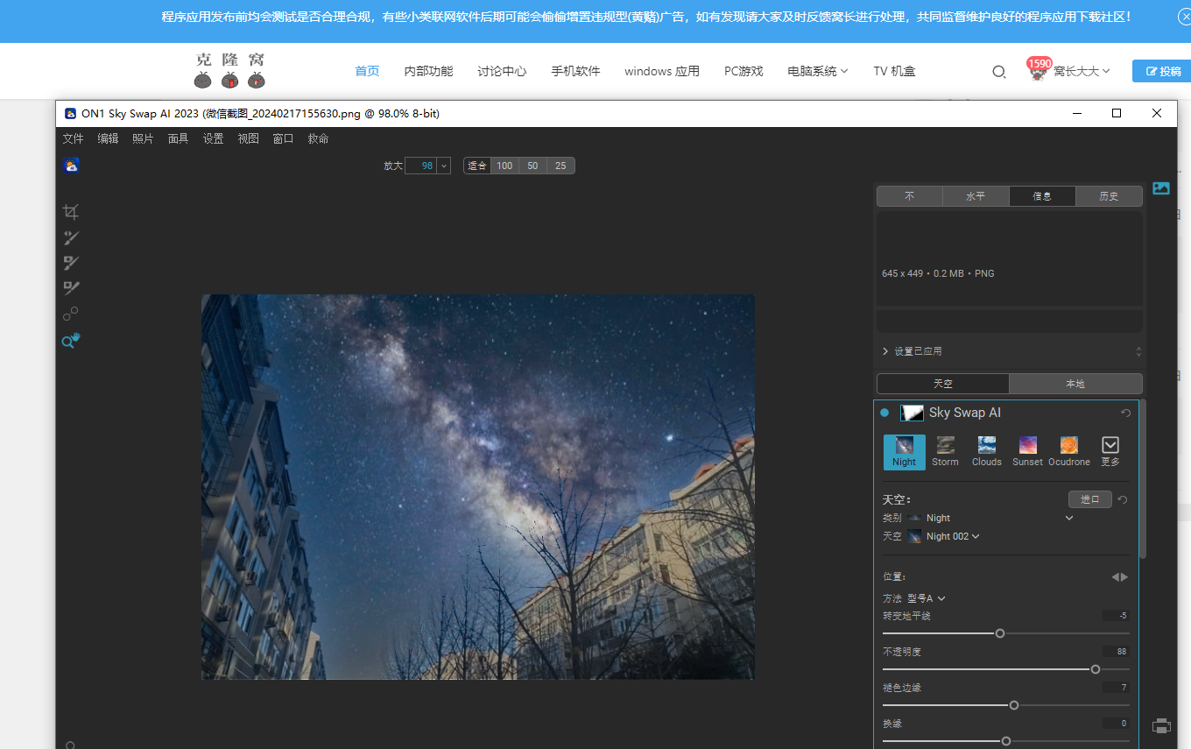Click the 投稿 submit button

coord(1163,71)
